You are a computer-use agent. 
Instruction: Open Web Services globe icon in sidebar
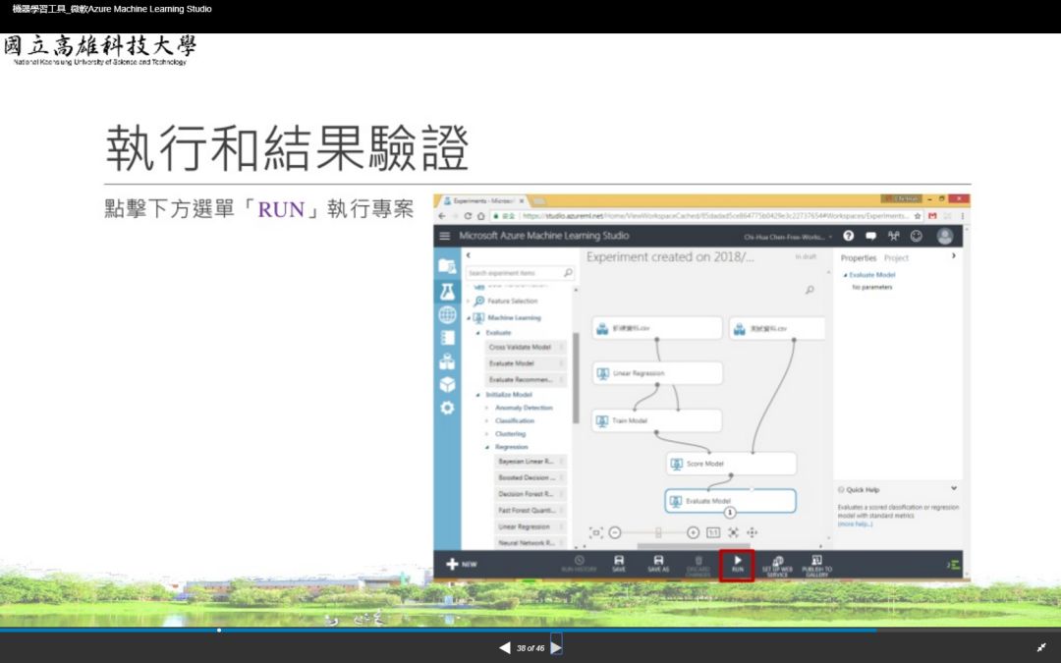tap(447, 314)
